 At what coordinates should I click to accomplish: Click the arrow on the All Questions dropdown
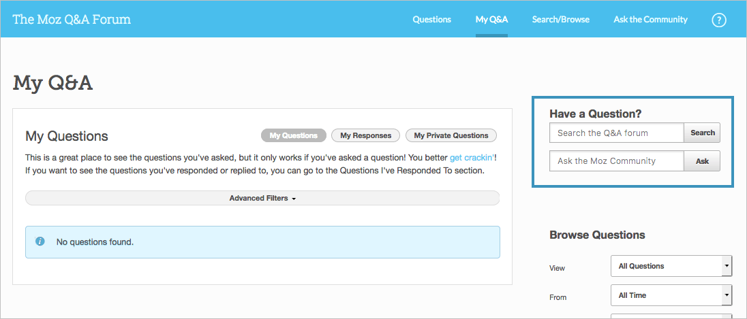[727, 266]
